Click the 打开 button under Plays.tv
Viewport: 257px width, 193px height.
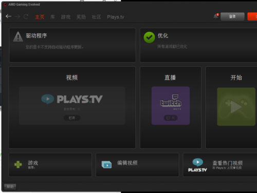pos(72,118)
